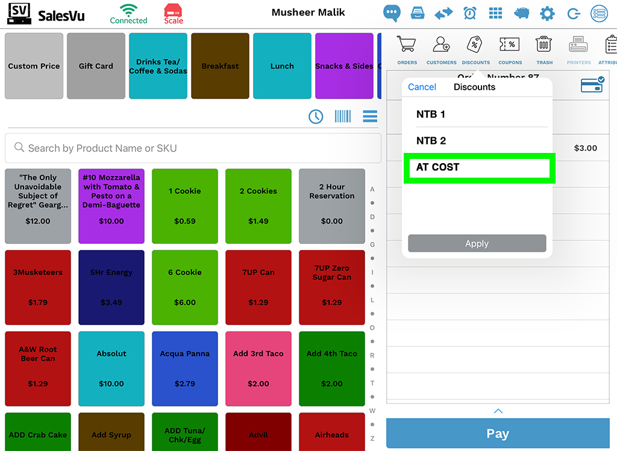The width and height of the screenshot is (617, 451).
Task: Click the Apply discount button
Action: (x=477, y=243)
